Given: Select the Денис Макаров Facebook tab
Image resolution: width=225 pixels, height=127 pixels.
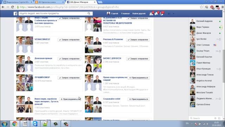Looking at the screenshot, I should 81,2.
